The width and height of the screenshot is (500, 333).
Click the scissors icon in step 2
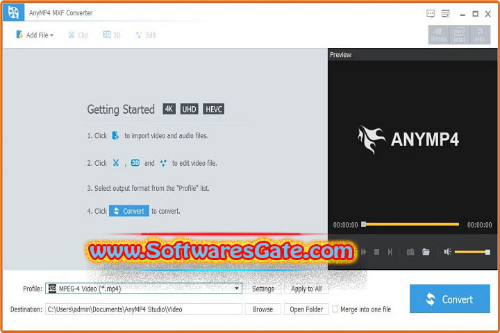tap(115, 163)
